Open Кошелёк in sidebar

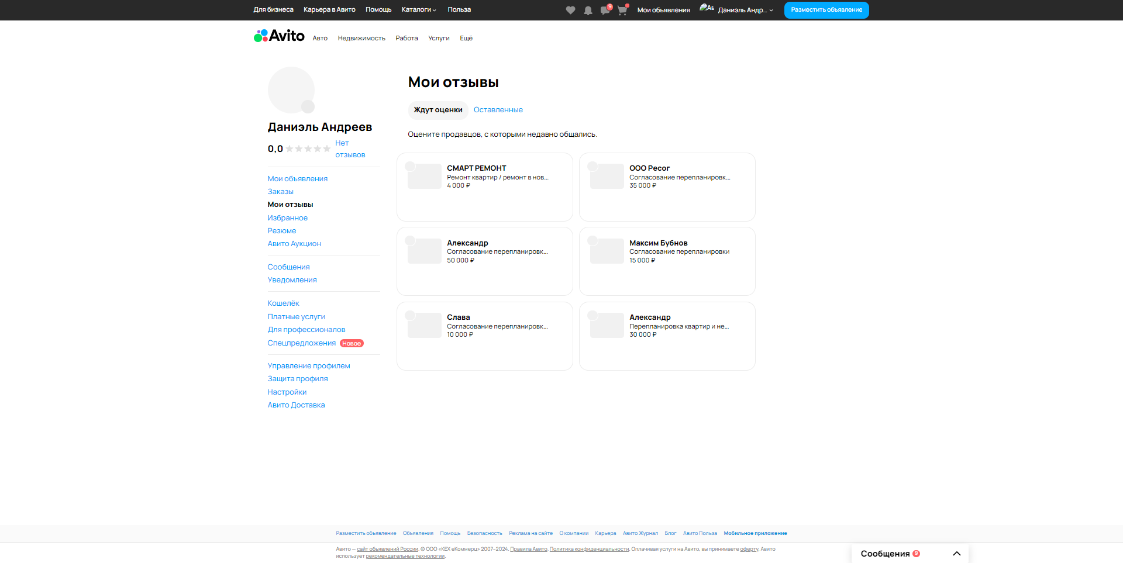(283, 303)
